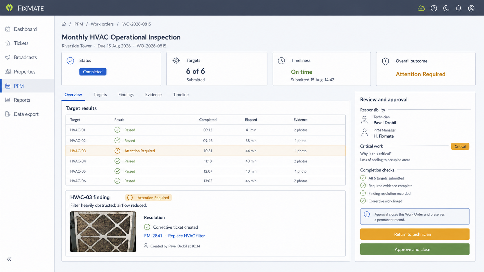The width and height of the screenshot is (484, 272).
Task: Click the technician avatar icon
Action: point(364,119)
